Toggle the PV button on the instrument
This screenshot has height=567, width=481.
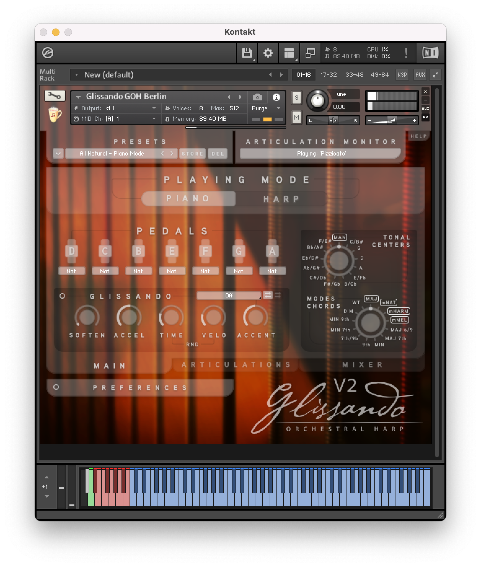(x=426, y=117)
